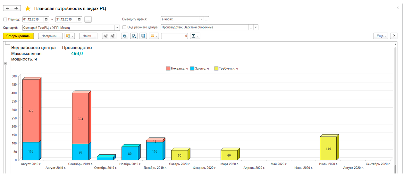
Task: Expand the Сценарий dropdown list
Action: pos(117,27)
